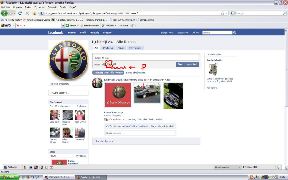This screenshot has width=288, height=180.
Task: Open the red Cuore Sportivo photo thumbnail
Action: tap(118, 95)
